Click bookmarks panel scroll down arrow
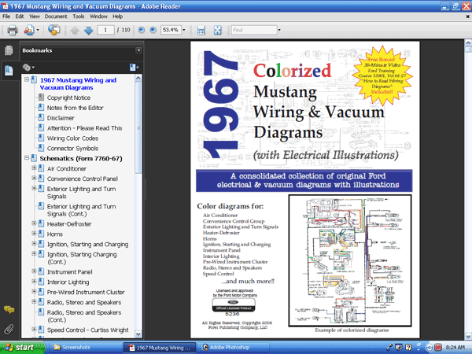This screenshot has width=472, height=354. pyautogui.click(x=138, y=334)
